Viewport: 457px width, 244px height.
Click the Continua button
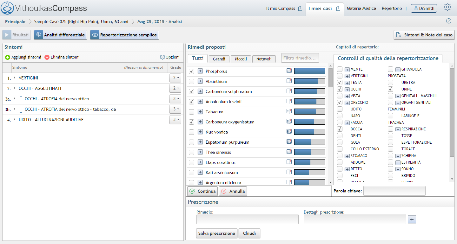pos(202,191)
